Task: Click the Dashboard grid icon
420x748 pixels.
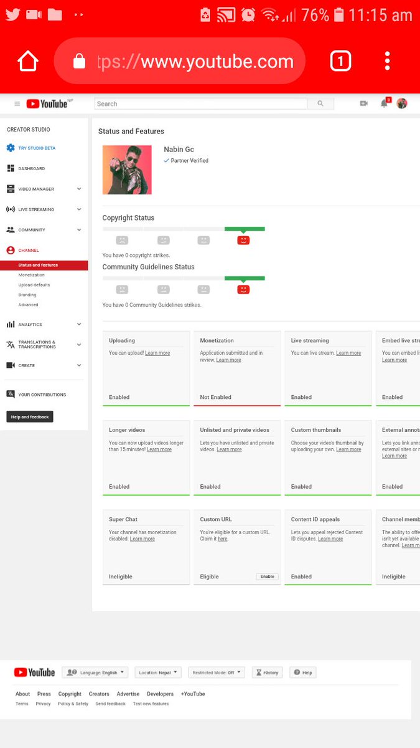Action: click(11, 168)
